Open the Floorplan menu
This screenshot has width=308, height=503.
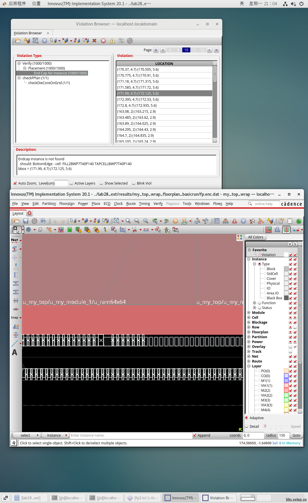coord(67,203)
